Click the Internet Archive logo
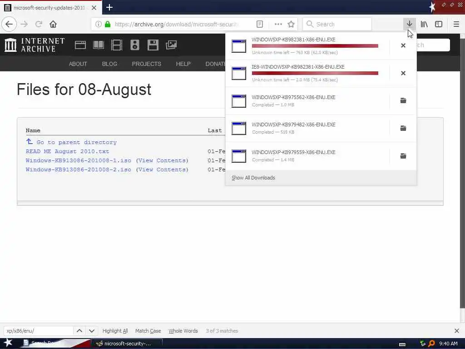Viewport: 465px width, 349px height. [x=35, y=45]
